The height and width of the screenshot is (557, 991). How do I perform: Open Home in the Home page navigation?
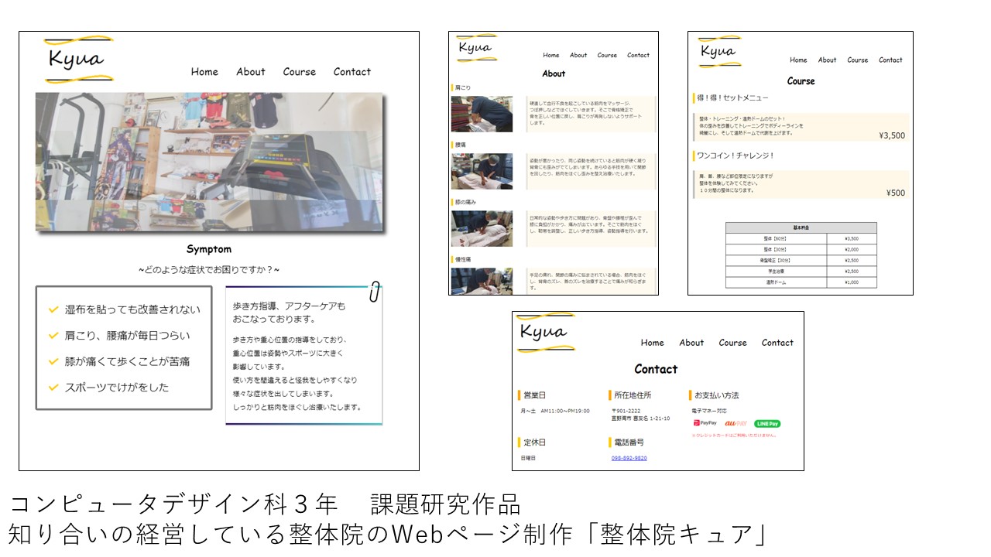click(204, 72)
